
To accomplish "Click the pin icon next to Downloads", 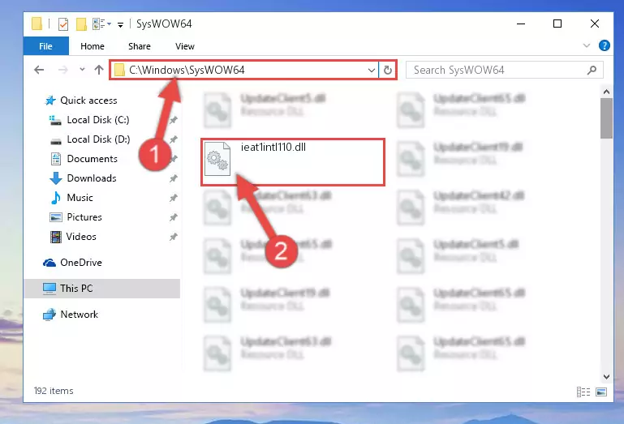I will tap(173, 178).
